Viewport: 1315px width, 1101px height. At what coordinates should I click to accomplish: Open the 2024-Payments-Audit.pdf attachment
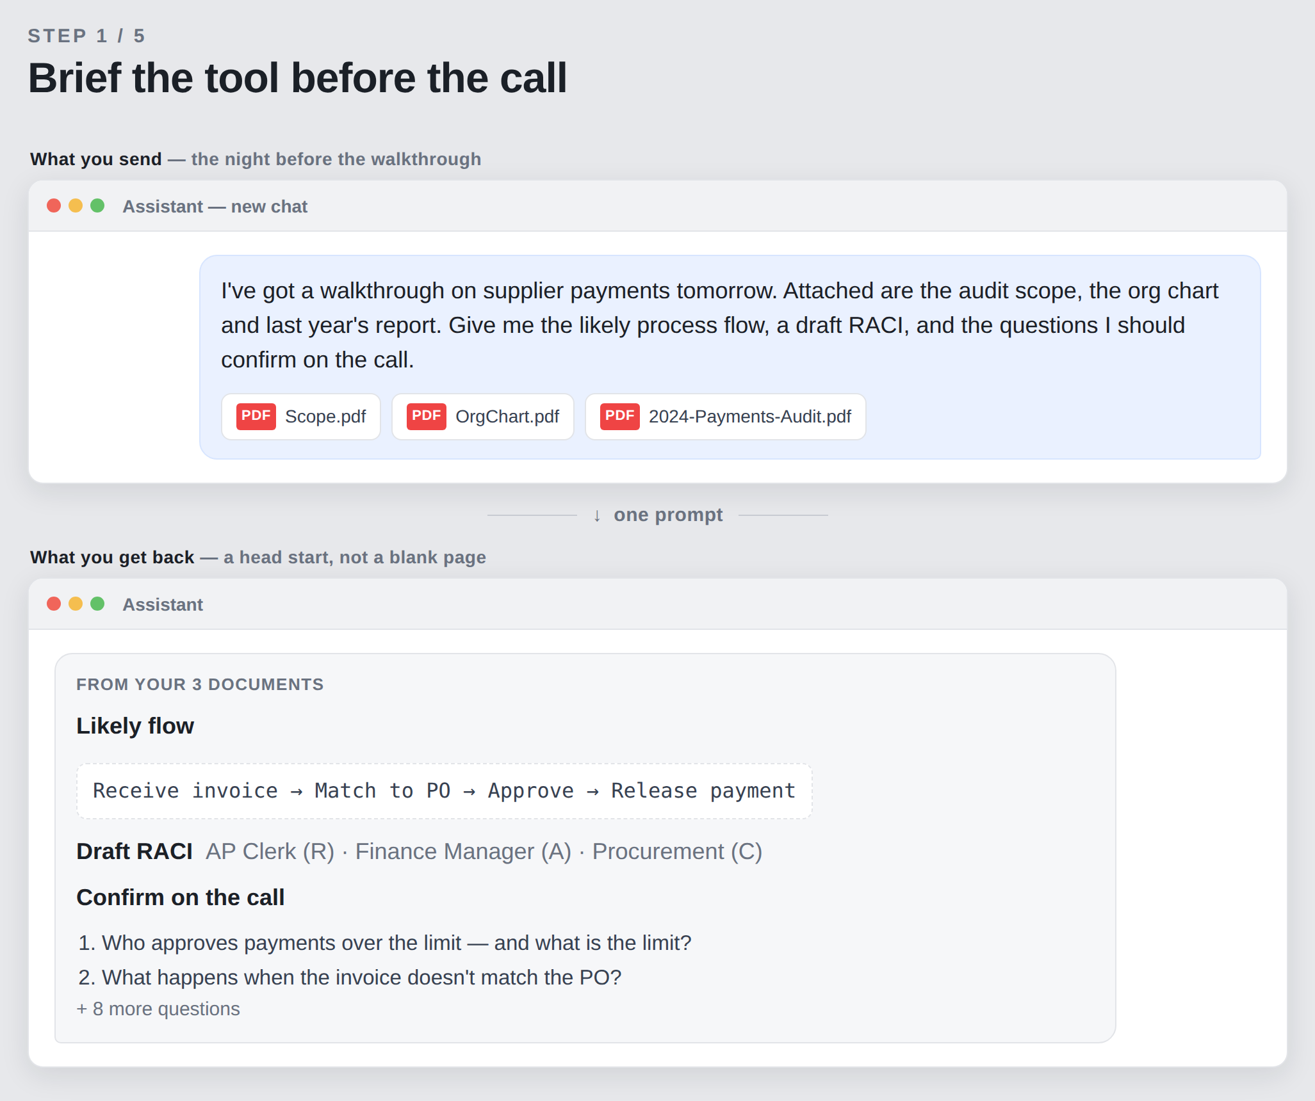point(726,417)
